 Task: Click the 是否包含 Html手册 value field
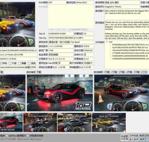point(63,63)
